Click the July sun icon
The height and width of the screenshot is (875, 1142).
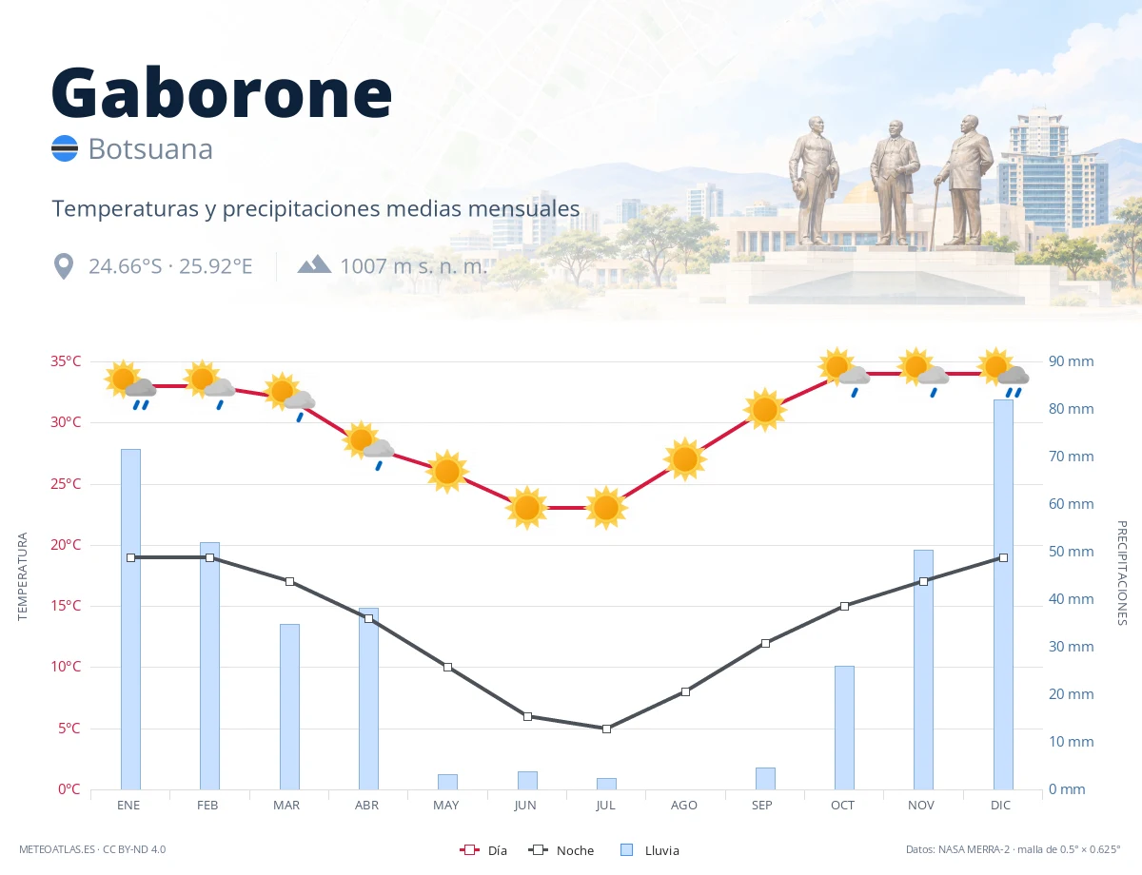click(x=606, y=508)
